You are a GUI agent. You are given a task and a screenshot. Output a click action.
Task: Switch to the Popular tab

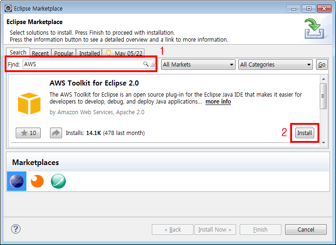click(x=63, y=53)
